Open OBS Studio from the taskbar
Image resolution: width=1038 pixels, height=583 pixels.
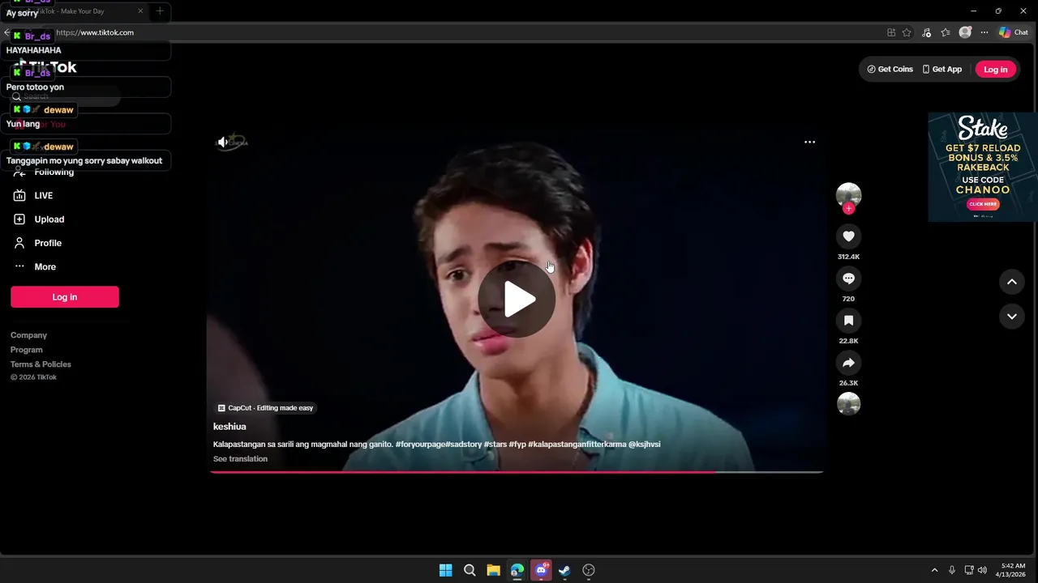pyautogui.click(x=589, y=570)
